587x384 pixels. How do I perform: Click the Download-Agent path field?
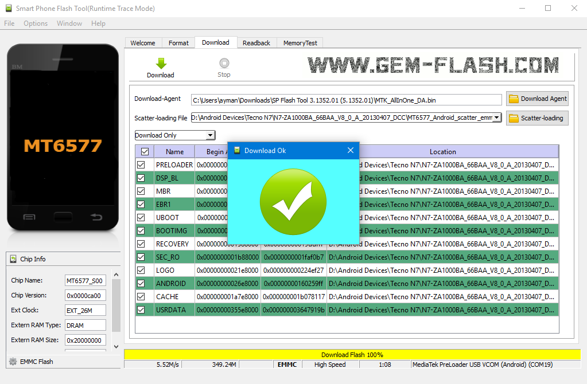coord(346,100)
